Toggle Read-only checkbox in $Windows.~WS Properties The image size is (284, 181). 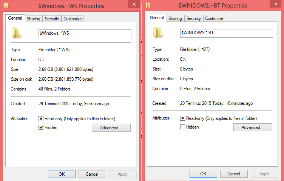click(41, 119)
